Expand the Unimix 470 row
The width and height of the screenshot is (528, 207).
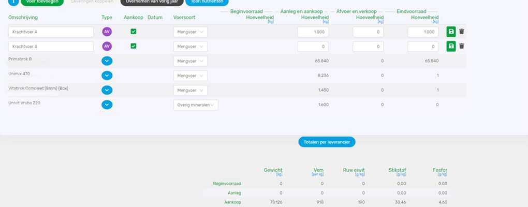(x=107, y=76)
